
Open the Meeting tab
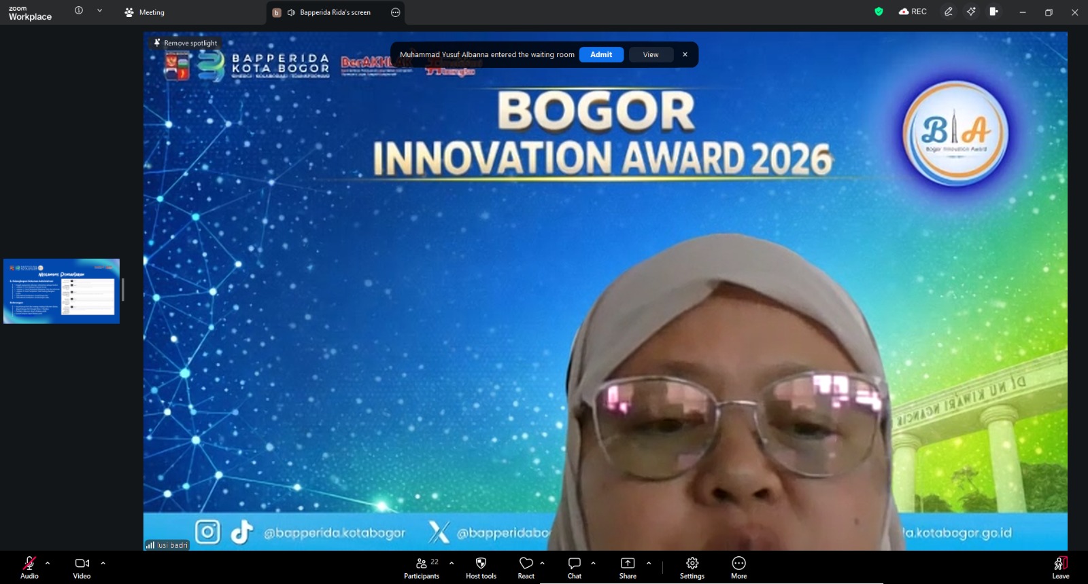[145, 12]
